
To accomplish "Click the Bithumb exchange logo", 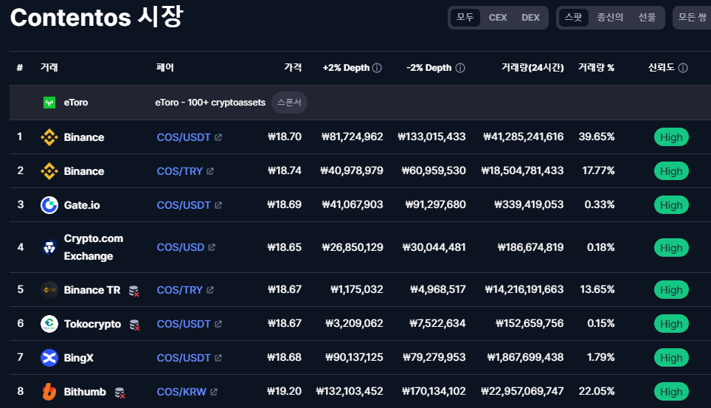I will (49, 392).
